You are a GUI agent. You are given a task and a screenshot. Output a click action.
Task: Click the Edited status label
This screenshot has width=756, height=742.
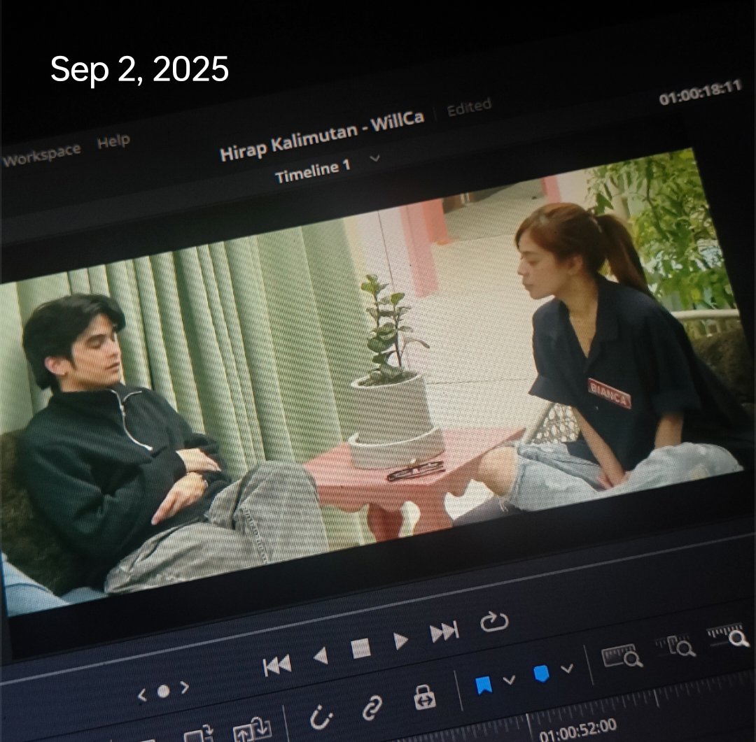point(468,107)
